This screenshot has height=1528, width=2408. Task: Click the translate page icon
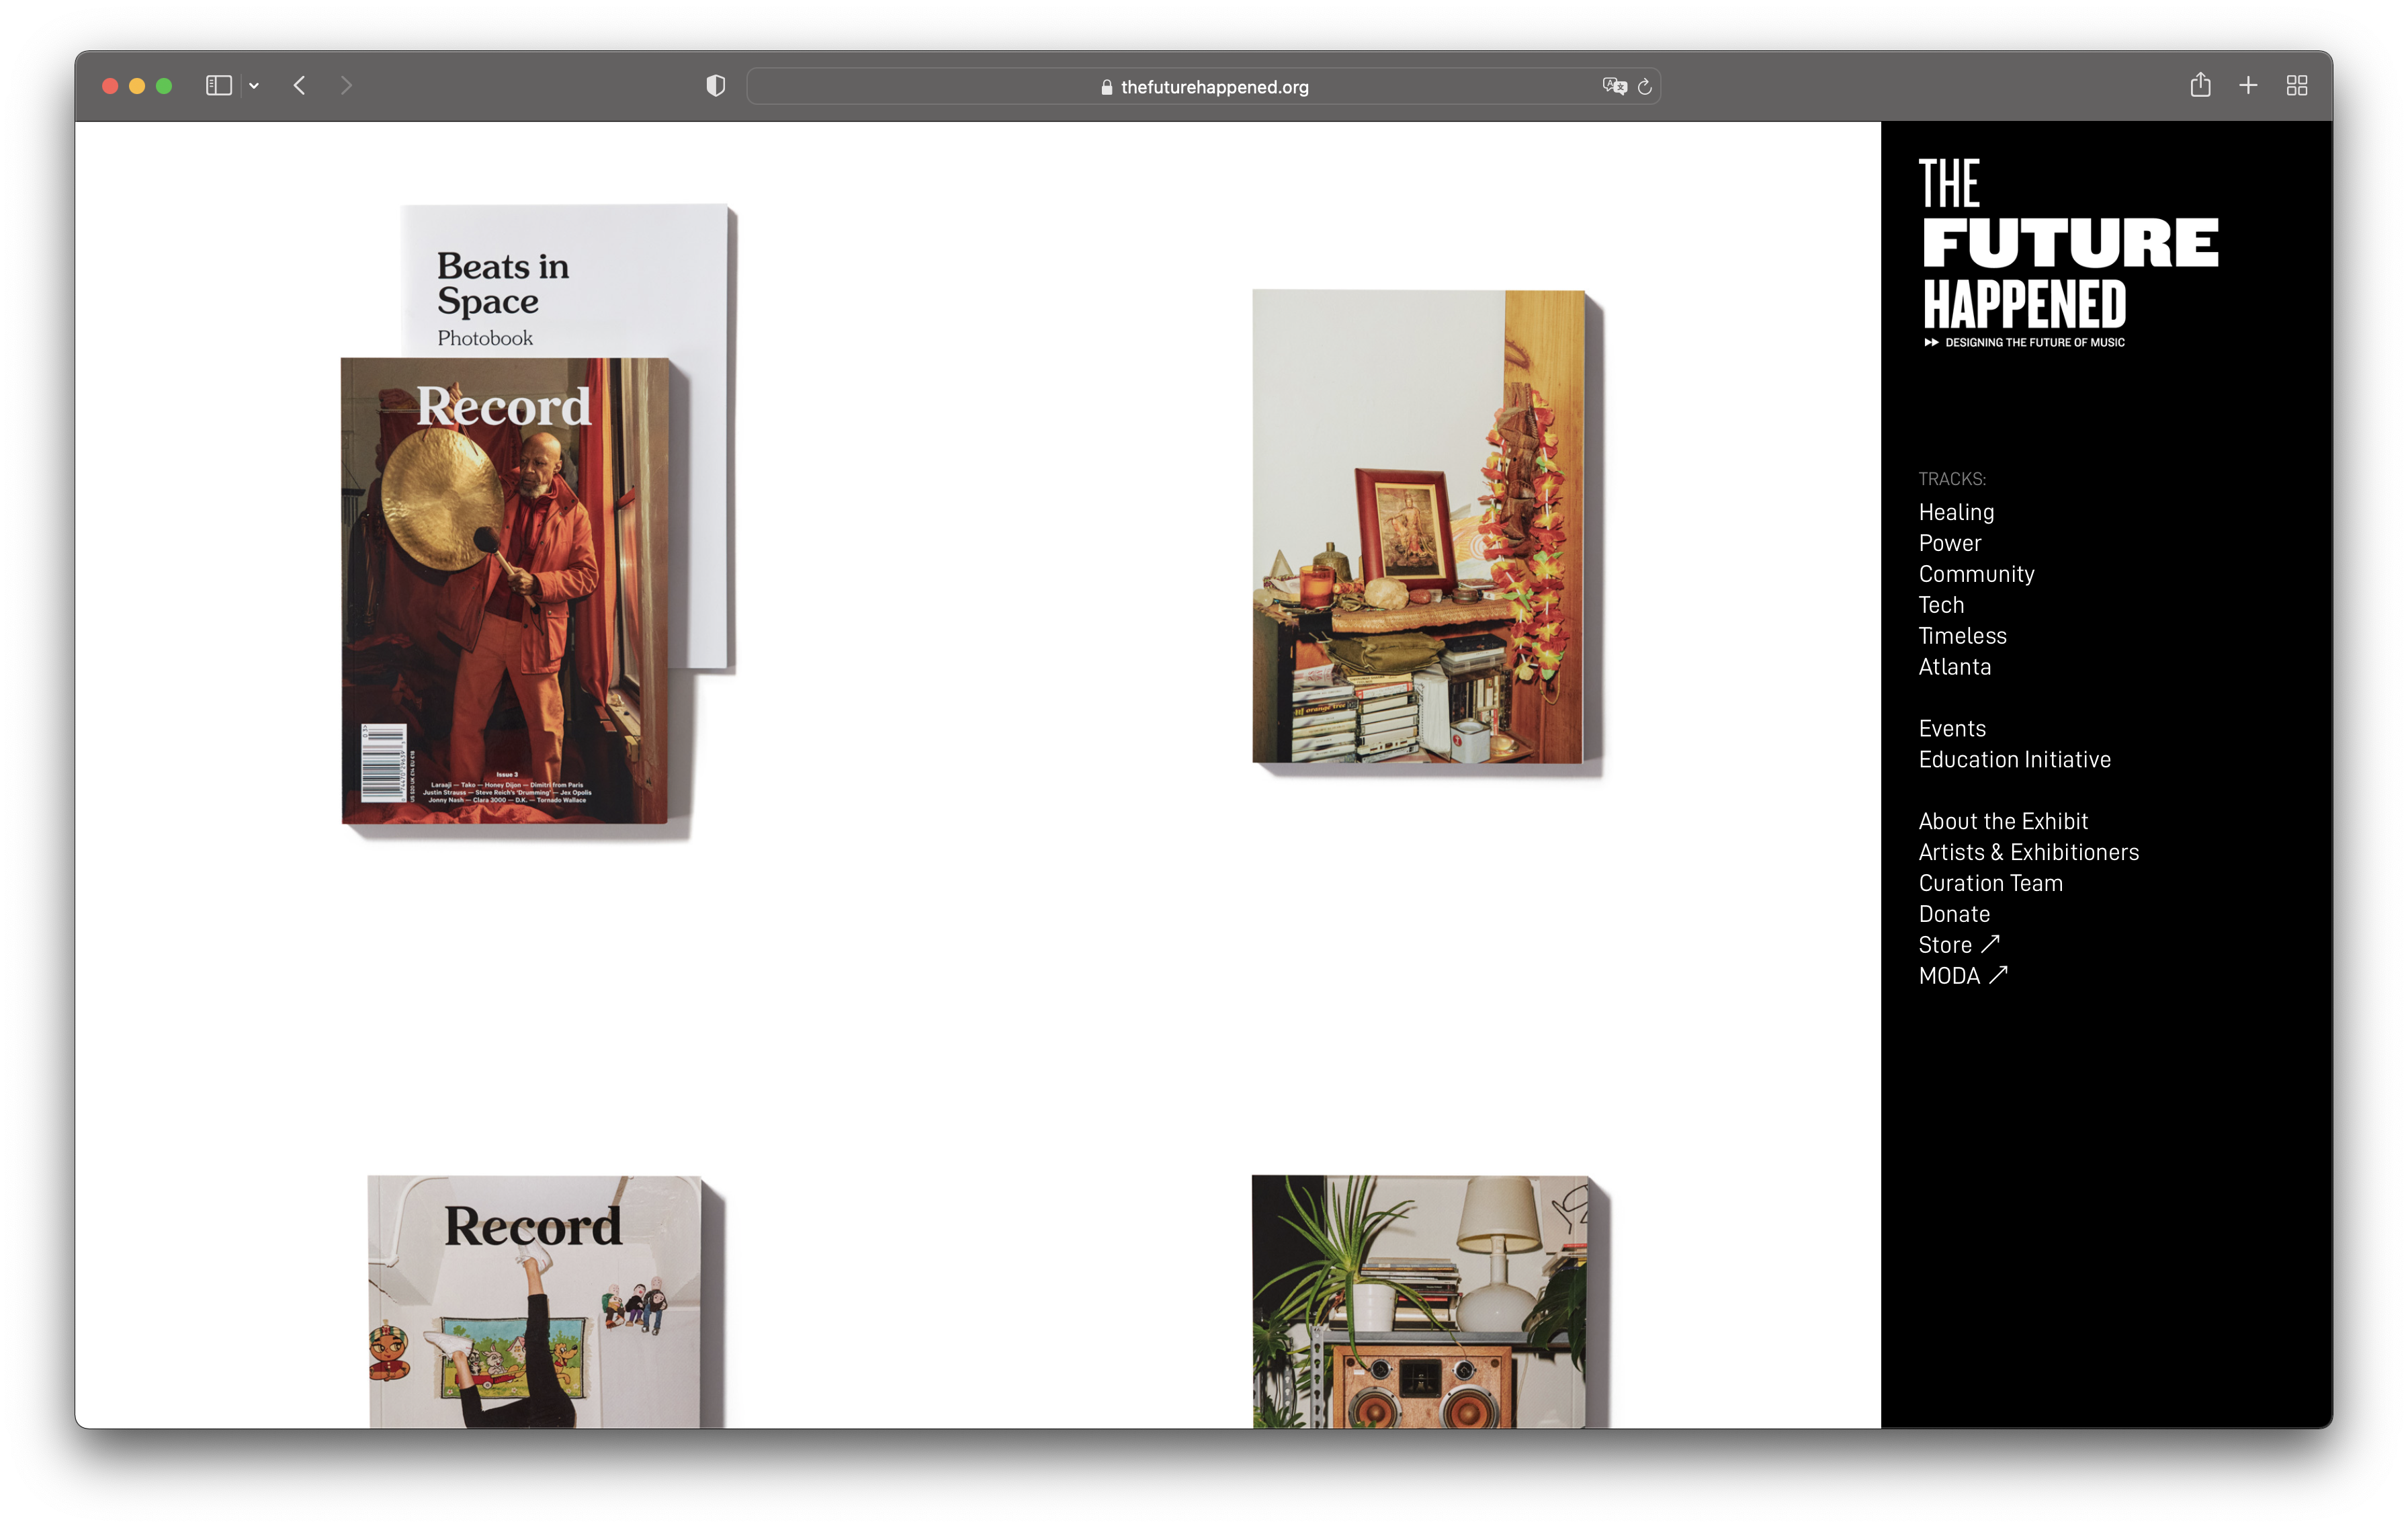point(1614,87)
